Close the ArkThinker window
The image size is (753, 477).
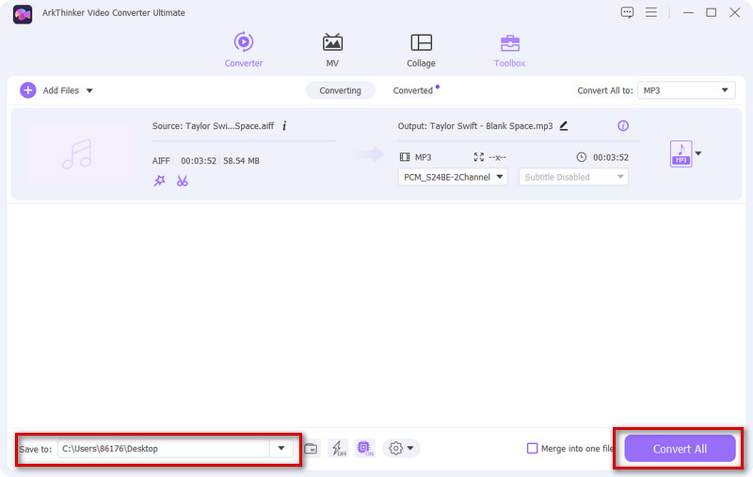735,12
